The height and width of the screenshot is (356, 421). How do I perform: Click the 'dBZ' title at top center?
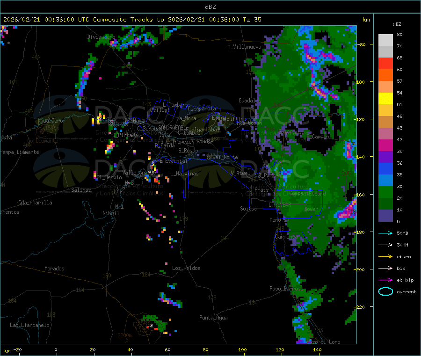tap(210, 7)
